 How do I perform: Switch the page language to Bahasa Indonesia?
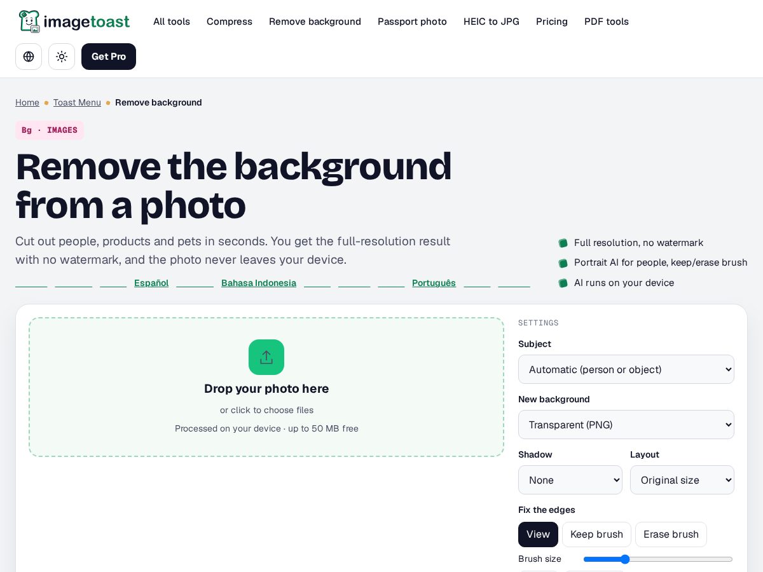click(259, 283)
